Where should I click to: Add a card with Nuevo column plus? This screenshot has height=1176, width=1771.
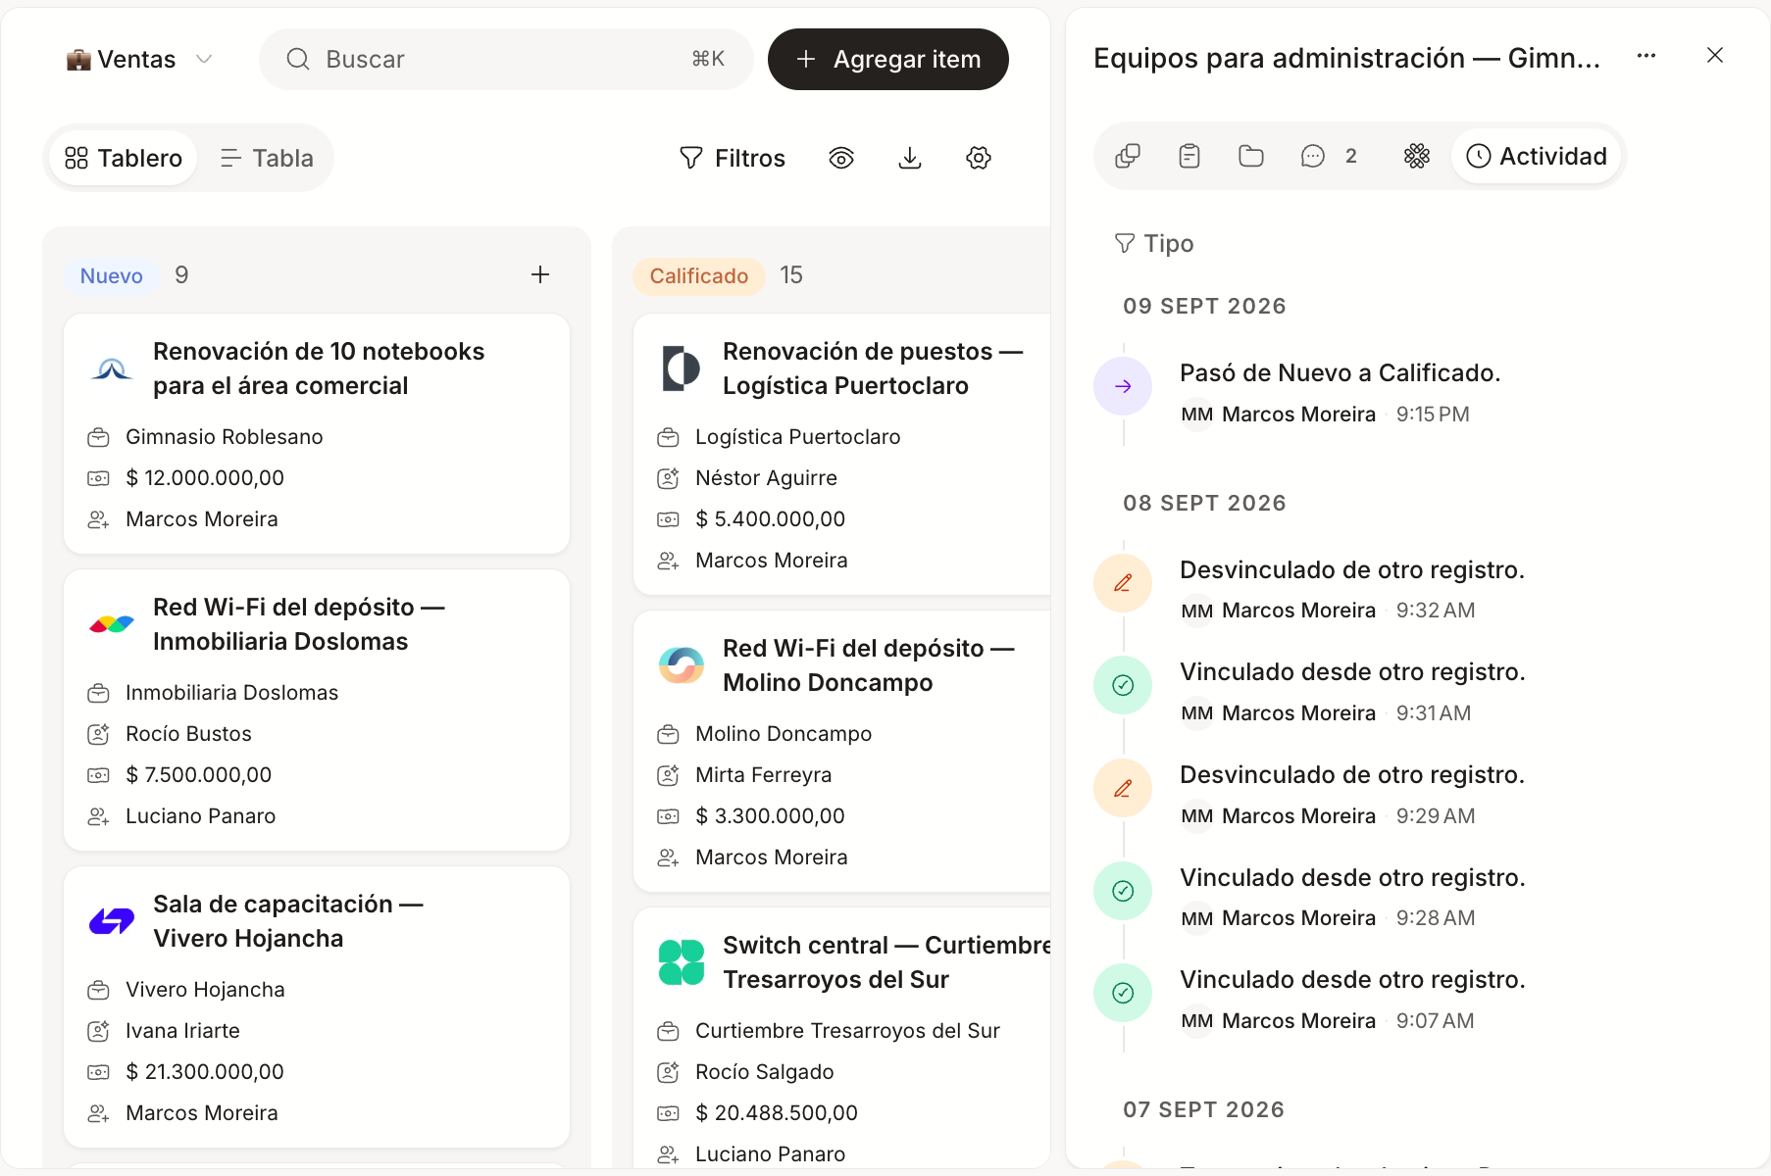tap(540, 274)
